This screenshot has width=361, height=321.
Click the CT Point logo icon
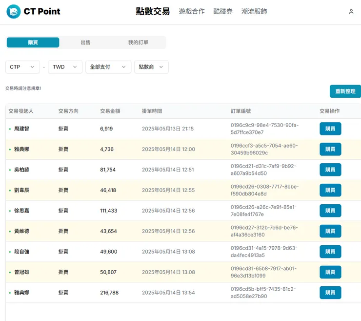[x=13, y=12]
